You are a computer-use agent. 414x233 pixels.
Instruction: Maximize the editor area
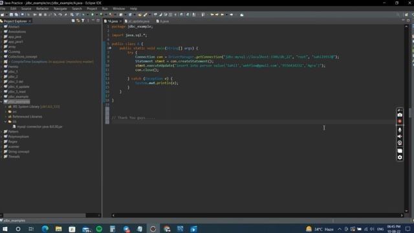[x=408, y=20]
